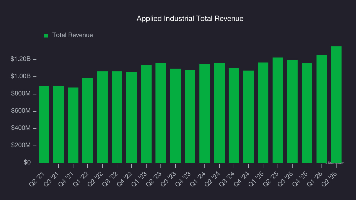The height and width of the screenshot is (200, 356).
Task: Select the Q4 '21 revenue bar
Action: pos(73,125)
